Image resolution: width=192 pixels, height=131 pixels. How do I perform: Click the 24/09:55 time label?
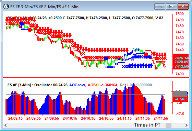pyautogui.click(x=52, y=118)
